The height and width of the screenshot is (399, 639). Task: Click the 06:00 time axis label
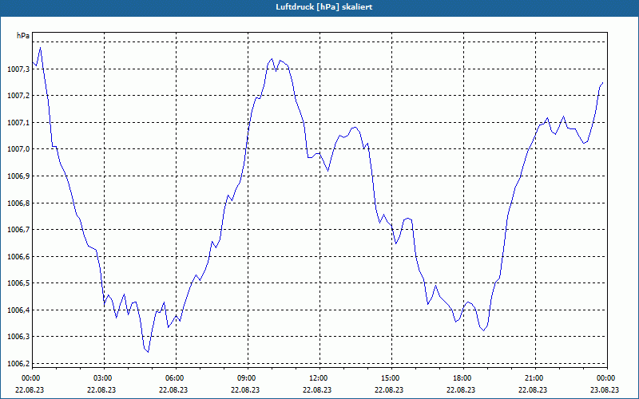(176, 378)
